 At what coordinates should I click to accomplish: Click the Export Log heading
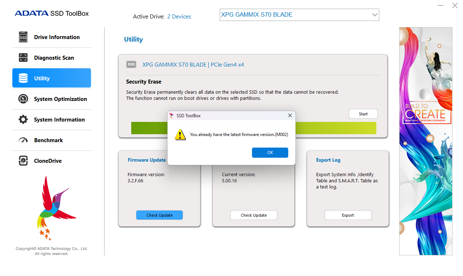click(x=328, y=160)
